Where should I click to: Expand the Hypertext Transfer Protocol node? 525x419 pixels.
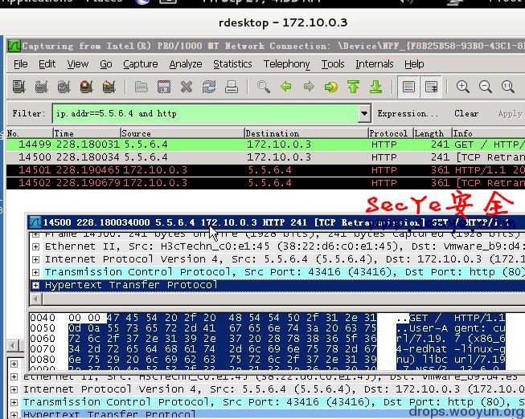pos(35,285)
